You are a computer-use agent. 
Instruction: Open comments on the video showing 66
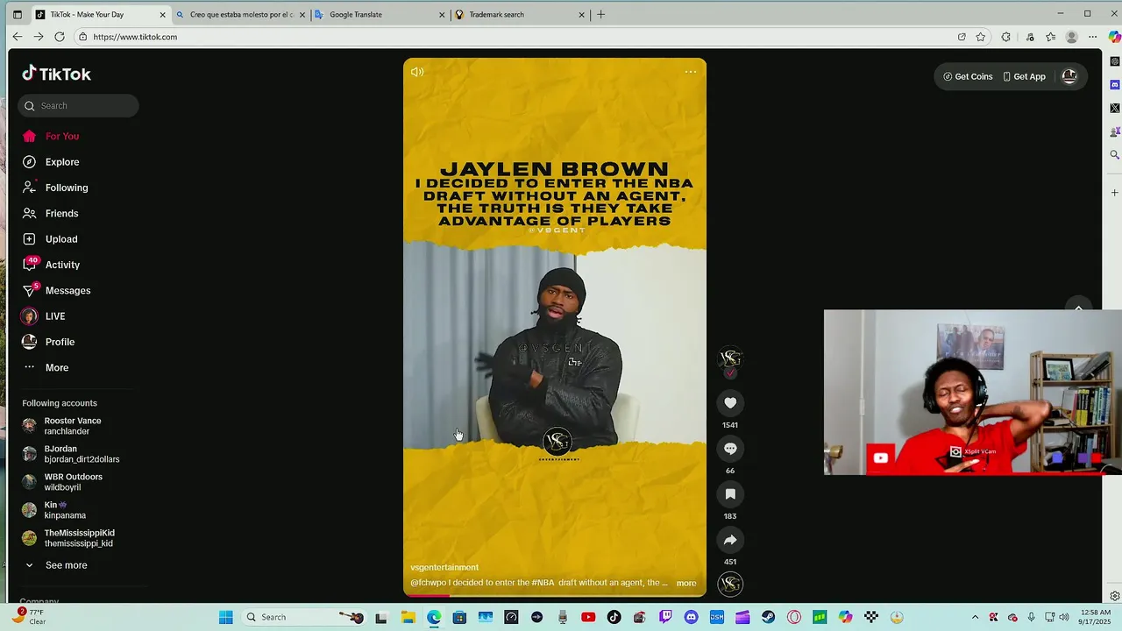[x=730, y=448]
